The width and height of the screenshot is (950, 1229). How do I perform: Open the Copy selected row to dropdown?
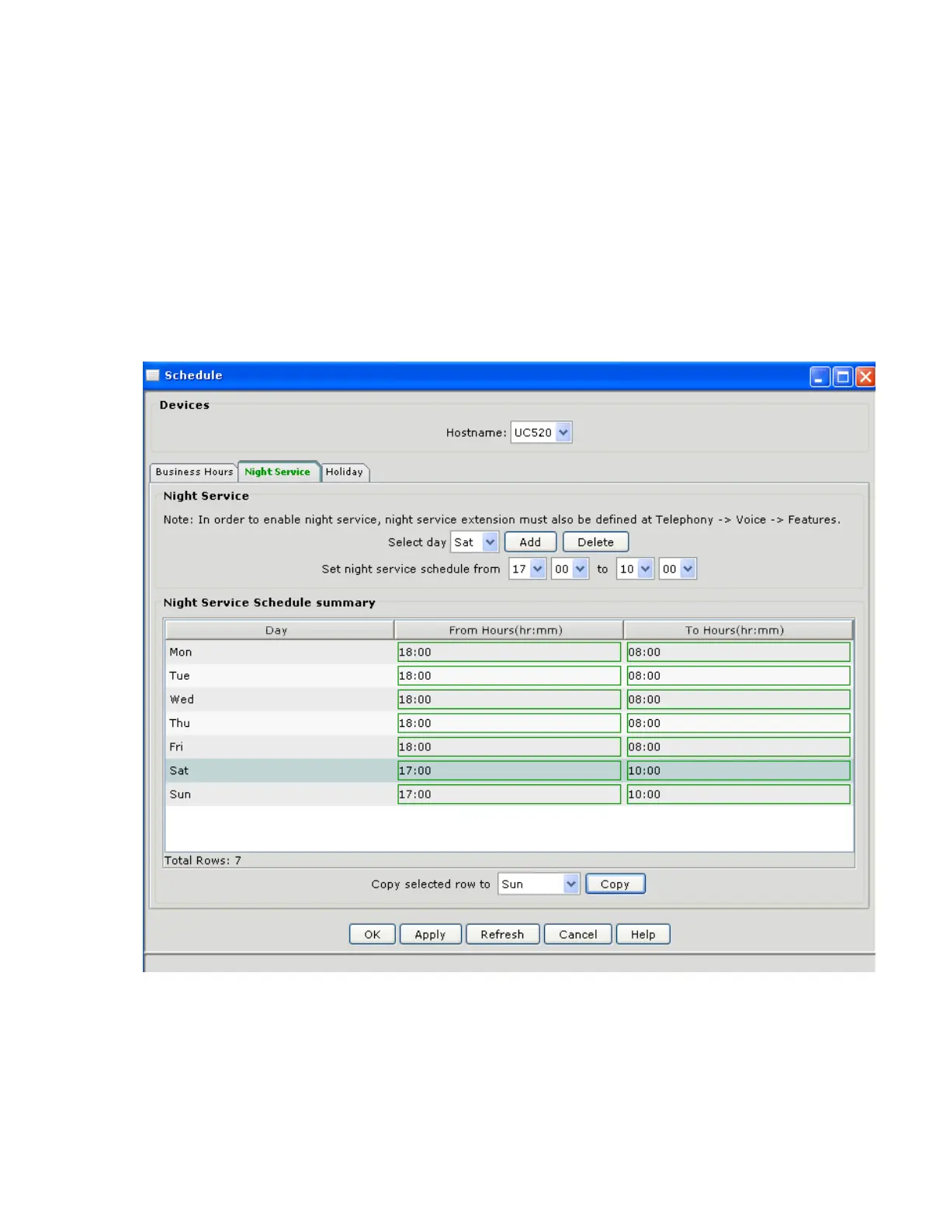tap(539, 884)
